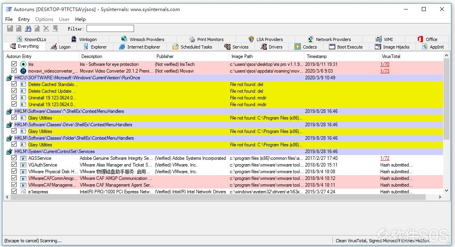
Task: Uncheck the e1iexpress driver entry
Action: 14,191
